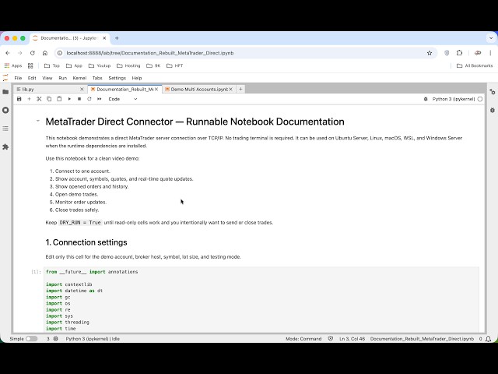Open notifications bell in status bar
498x374 pixels.
(x=489, y=339)
